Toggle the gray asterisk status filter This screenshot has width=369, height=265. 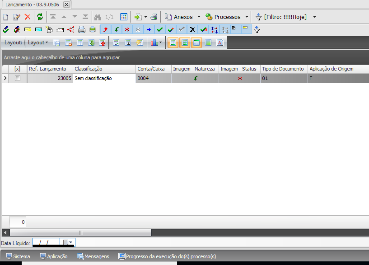pos(138,30)
